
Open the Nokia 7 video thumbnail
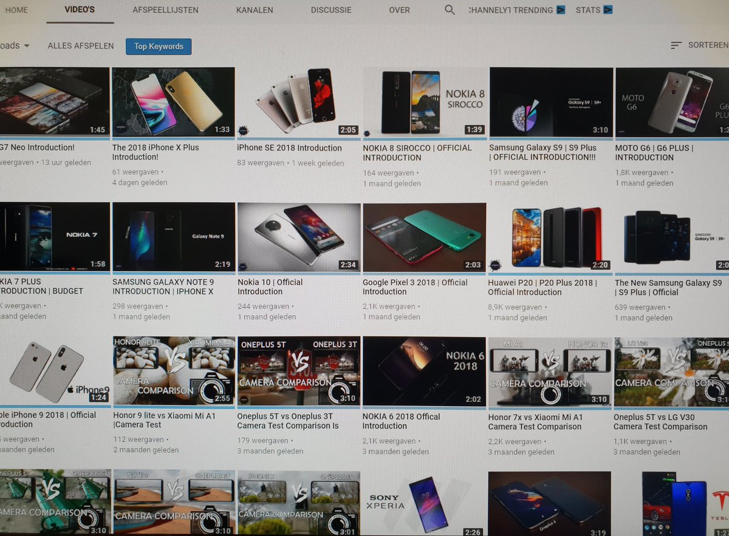click(x=55, y=237)
